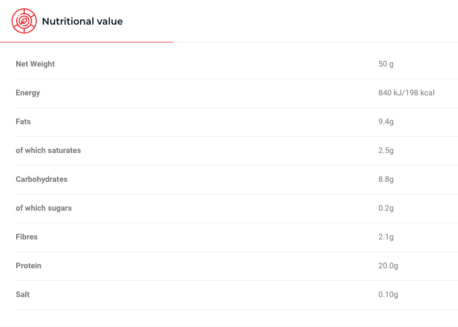Click the of which saturates label
458x327 pixels.
click(x=48, y=150)
